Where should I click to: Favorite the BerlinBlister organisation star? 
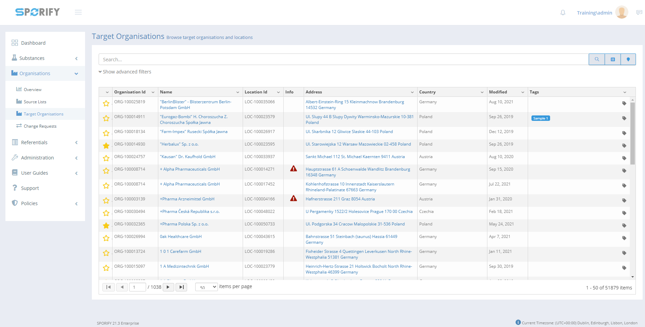106,103
